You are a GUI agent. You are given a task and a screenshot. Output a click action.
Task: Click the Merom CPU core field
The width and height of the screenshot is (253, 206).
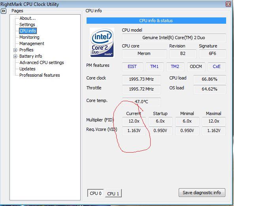144,54
